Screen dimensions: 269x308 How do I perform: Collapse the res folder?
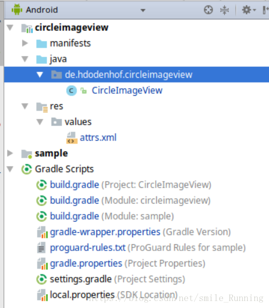pyautogui.click(x=25, y=106)
